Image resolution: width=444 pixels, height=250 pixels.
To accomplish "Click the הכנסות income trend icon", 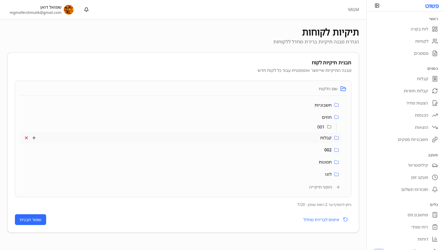I will coord(435,115).
